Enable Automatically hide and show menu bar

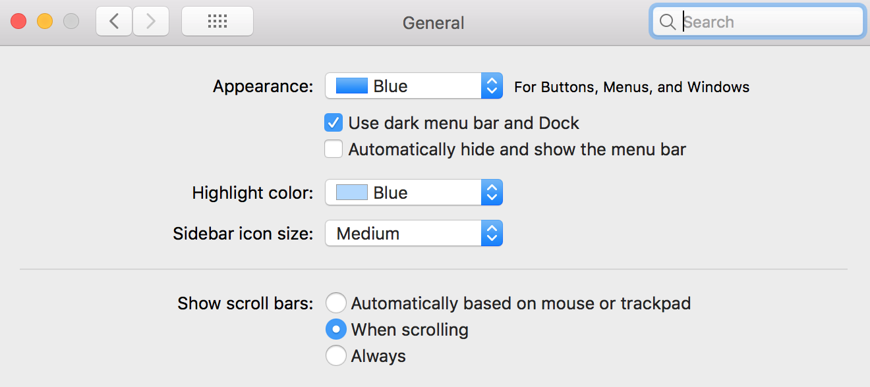click(x=333, y=149)
